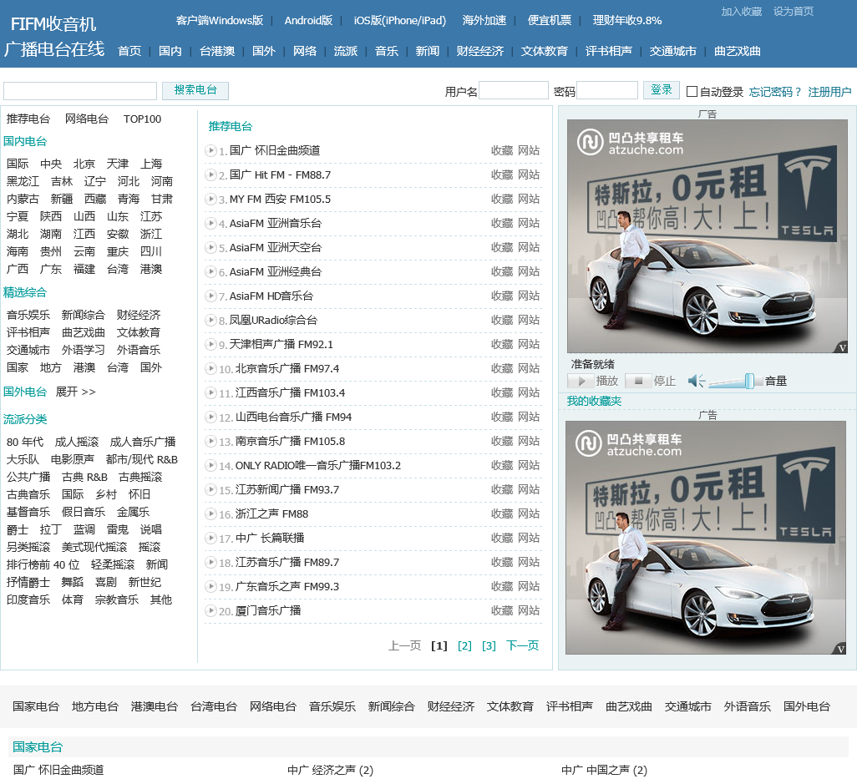Start AsiaFM 亚洲音乐台 with its play icon
Image resolution: width=857 pixels, height=779 pixels.
click(210, 223)
